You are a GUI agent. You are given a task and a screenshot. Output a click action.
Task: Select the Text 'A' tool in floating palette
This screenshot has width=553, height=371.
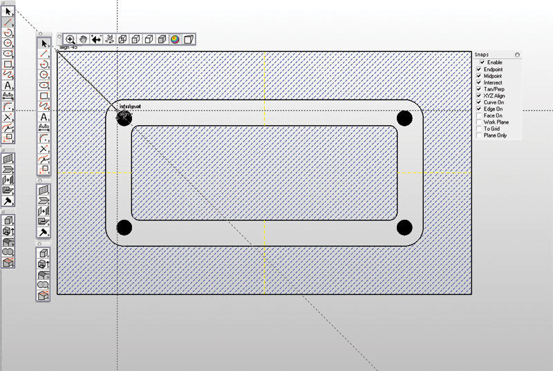(44, 117)
